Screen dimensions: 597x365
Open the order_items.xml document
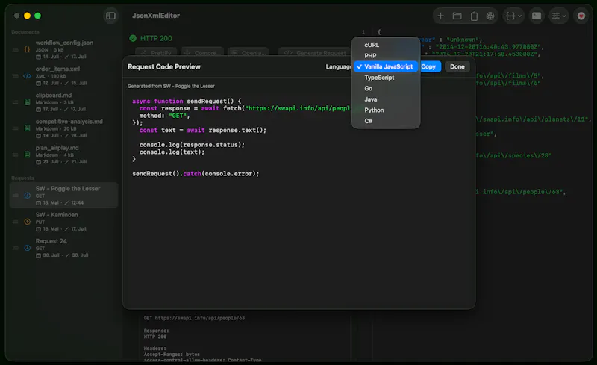click(x=64, y=76)
